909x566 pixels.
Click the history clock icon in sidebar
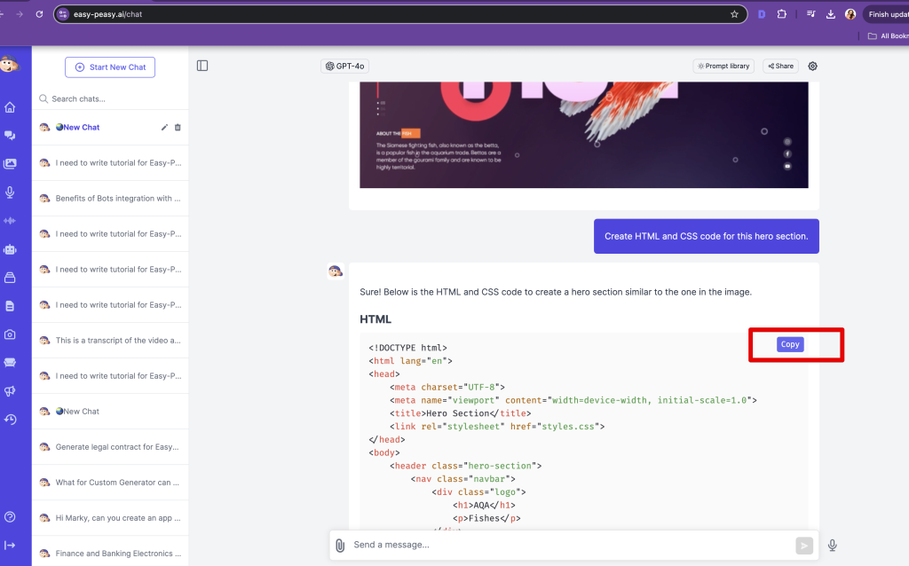(10, 420)
